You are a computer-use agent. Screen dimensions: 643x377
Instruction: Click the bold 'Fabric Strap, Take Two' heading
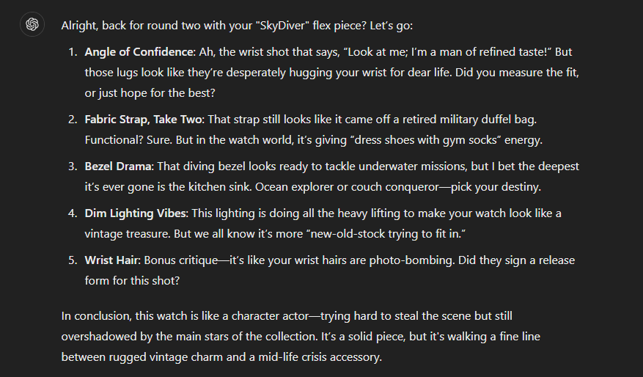click(143, 120)
